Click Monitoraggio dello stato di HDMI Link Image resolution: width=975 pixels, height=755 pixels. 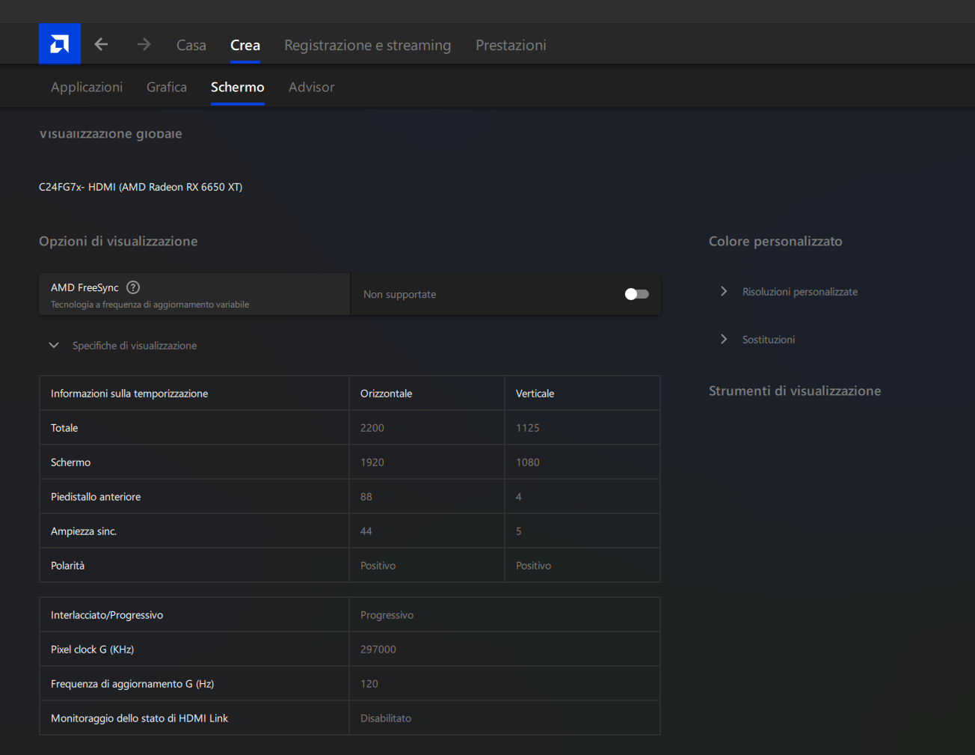click(x=139, y=718)
